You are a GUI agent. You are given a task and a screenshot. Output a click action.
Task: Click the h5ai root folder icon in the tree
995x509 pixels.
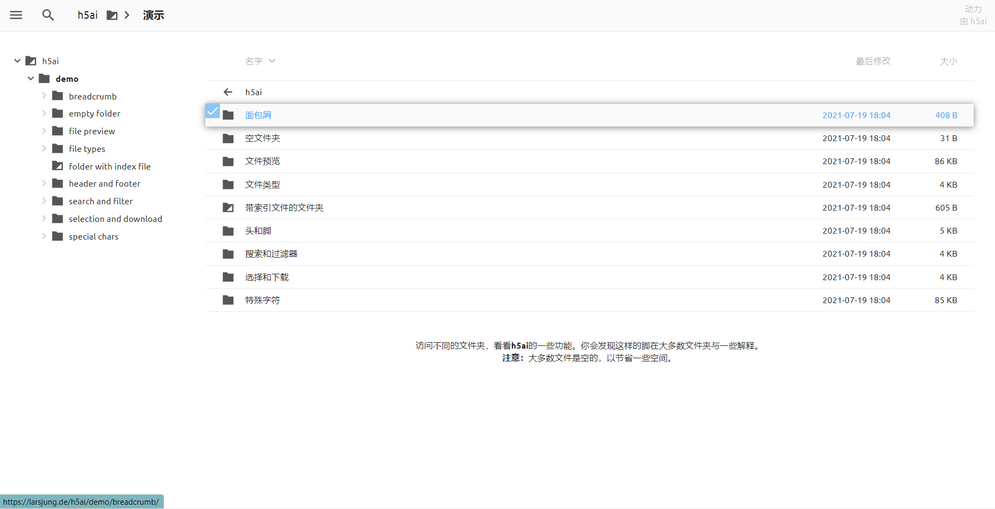click(31, 61)
